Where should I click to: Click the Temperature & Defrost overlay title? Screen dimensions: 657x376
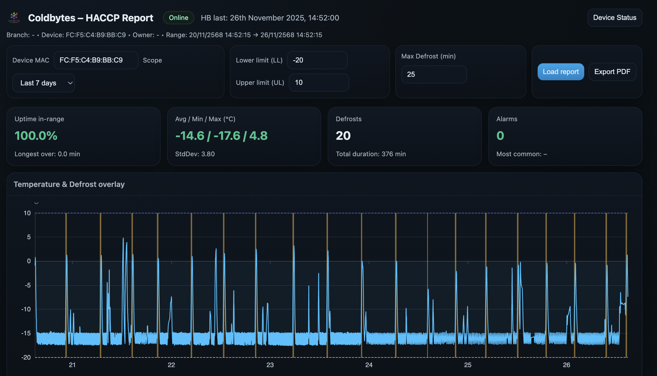[x=69, y=184]
